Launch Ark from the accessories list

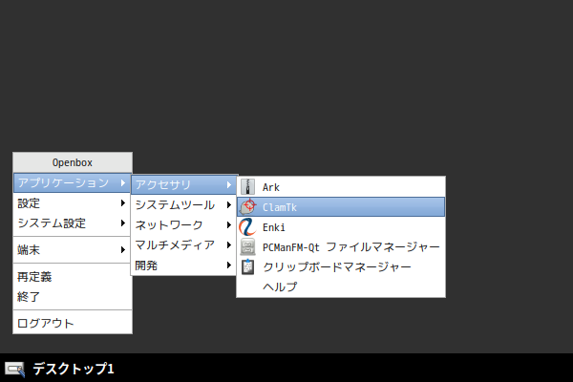341,187
